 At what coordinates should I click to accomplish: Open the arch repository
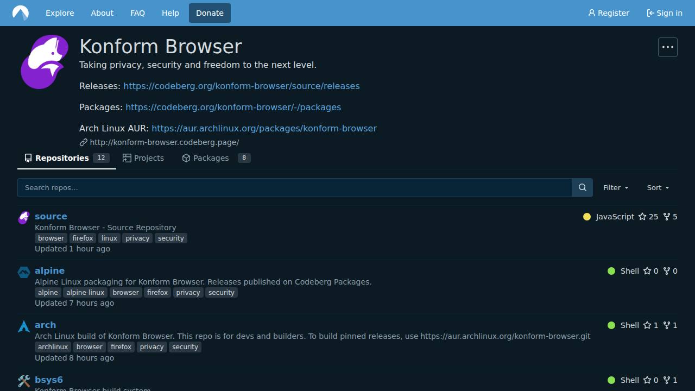click(45, 325)
